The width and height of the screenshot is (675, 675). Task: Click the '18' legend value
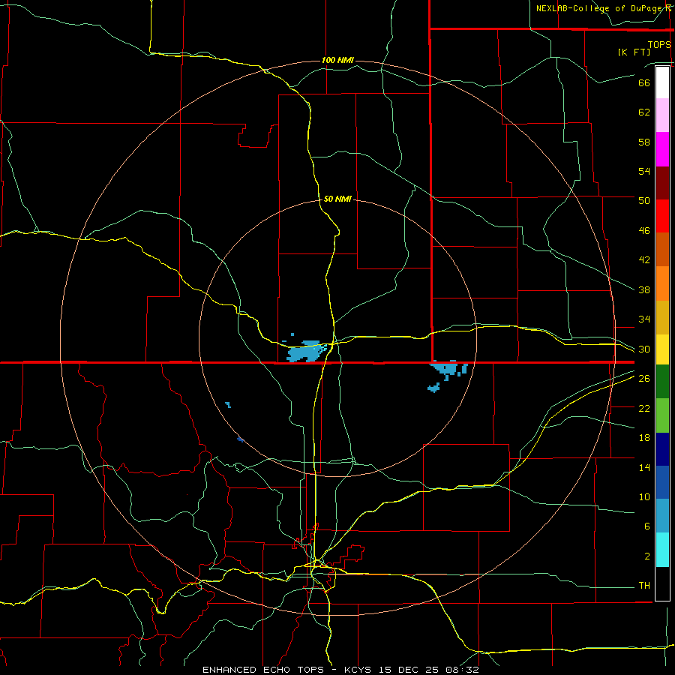click(x=644, y=438)
